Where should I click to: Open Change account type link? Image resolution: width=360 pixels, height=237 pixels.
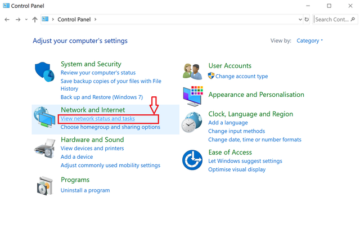click(241, 76)
